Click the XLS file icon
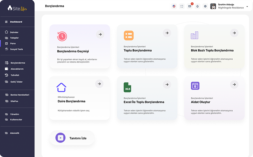The width and height of the screenshot is (253, 157). click(127, 87)
